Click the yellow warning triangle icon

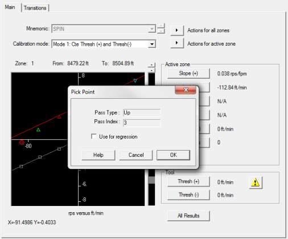click(256, 183)
